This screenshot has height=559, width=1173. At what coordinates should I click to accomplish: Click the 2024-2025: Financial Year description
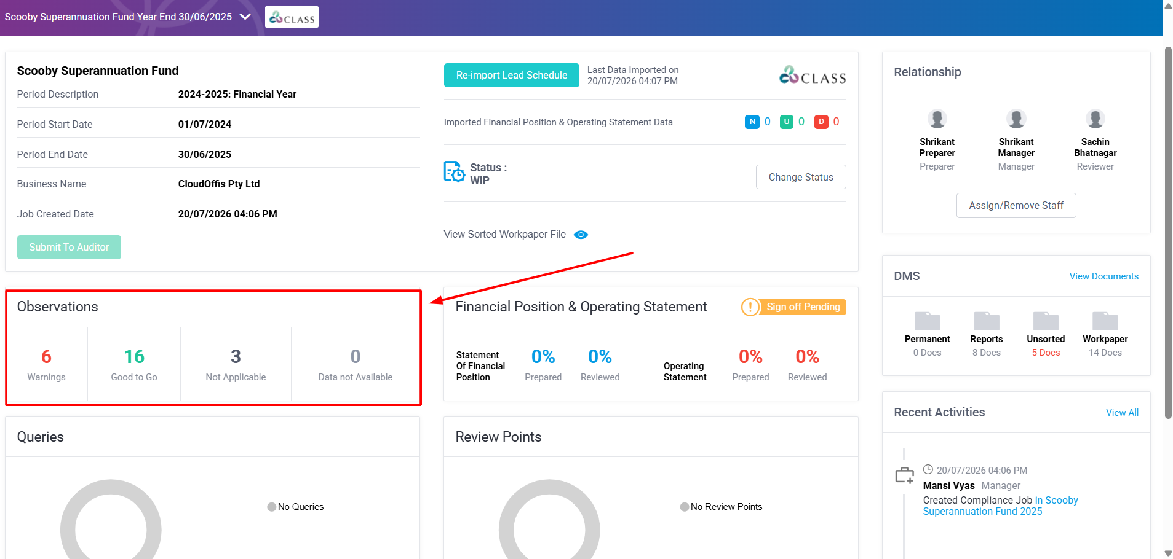pos(237,94)
